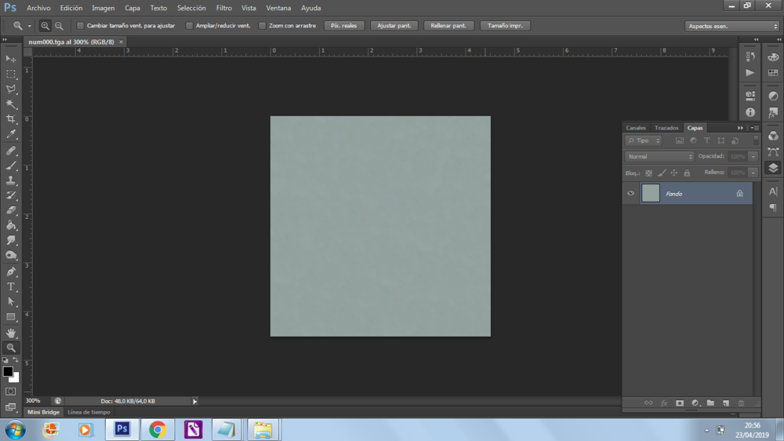This screenshot has width=784, height=441.
Task: Open the layer styles fx menu
Action: point(664,403)
